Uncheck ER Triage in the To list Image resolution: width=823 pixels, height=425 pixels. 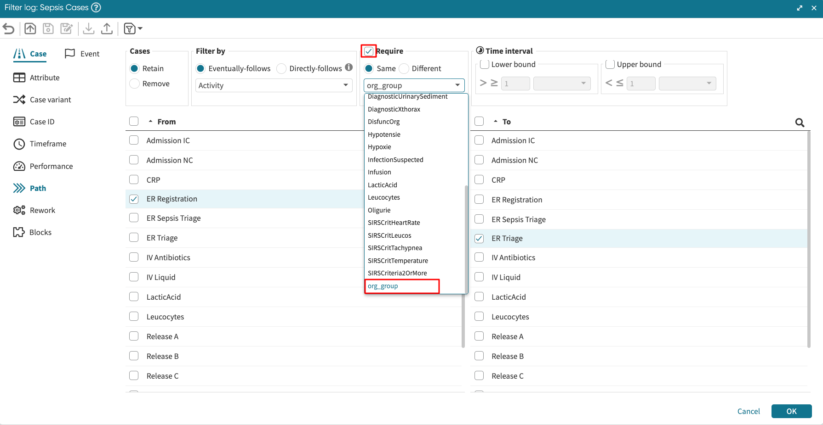479,238
